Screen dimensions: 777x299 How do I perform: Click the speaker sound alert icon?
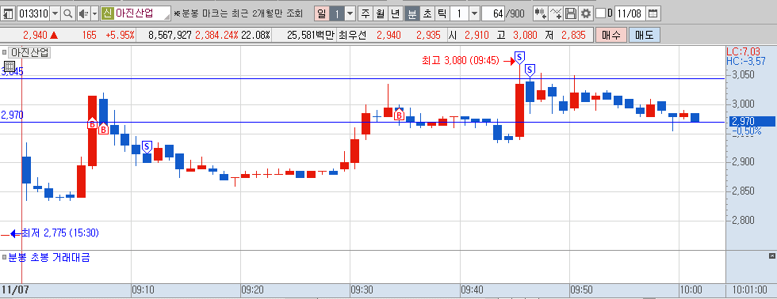(84, 13)
